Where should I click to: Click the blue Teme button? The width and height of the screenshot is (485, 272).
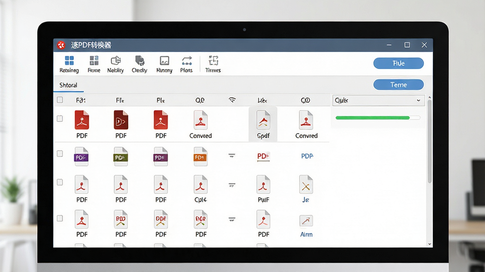tap(398, 85)
